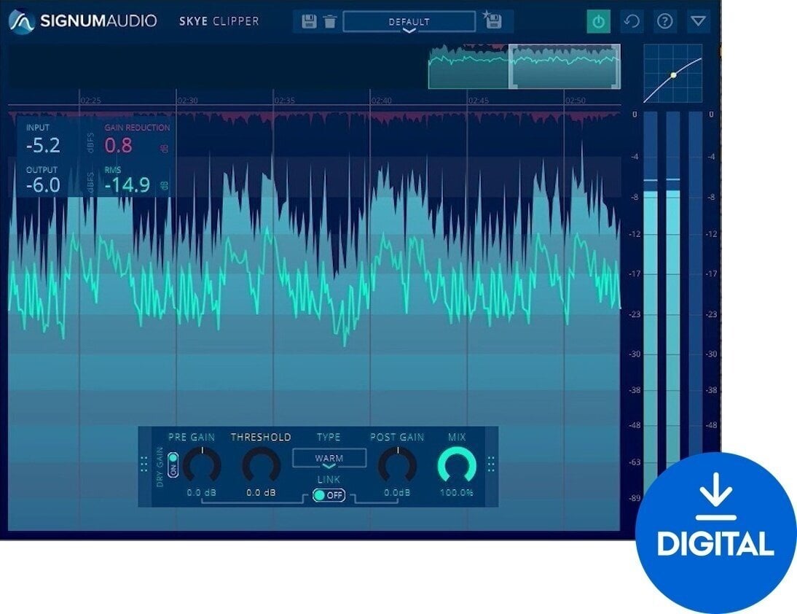
Task: Click right drag handle of control panel
Action: (491, 464)
